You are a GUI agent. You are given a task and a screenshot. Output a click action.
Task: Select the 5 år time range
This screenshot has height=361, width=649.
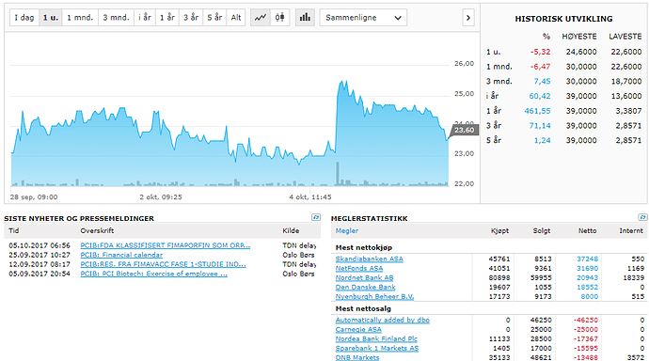(214, 17)
